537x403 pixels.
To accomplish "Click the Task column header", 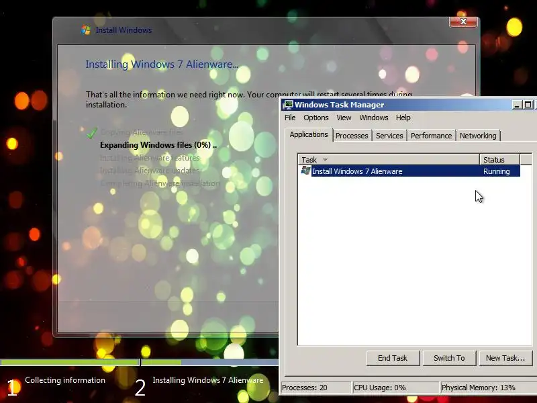I will [389, 160].
